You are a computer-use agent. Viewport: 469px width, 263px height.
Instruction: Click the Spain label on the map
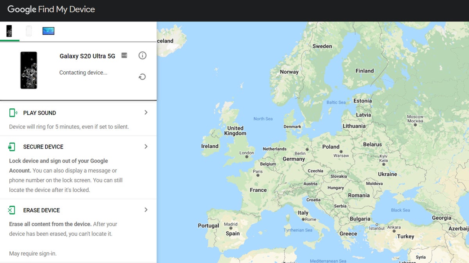pos(233,233)
